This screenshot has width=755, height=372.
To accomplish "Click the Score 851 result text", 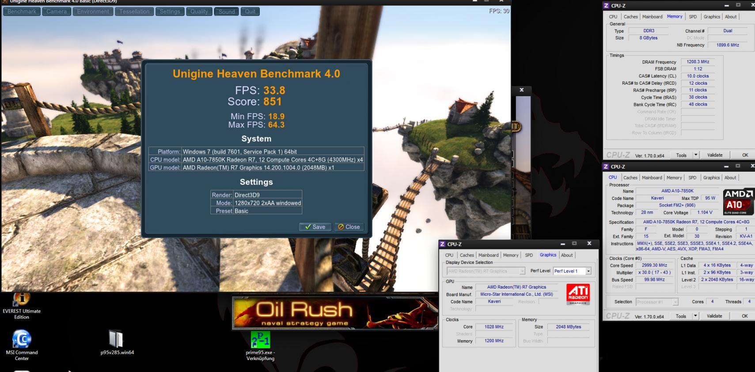I will click(254, 102).
